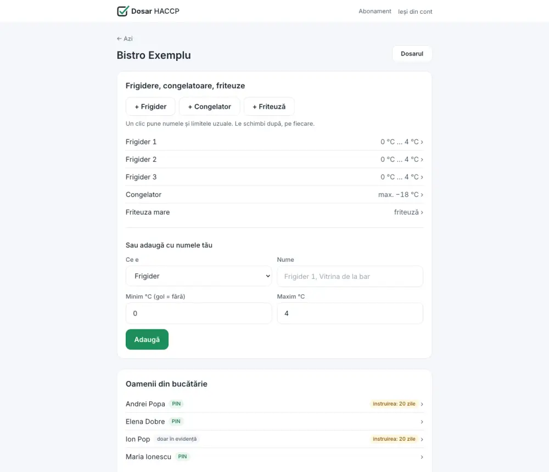Expand Andrei Popa's row chevron
The height and width of the screenshot is (472, 549).
pos(422,404)
